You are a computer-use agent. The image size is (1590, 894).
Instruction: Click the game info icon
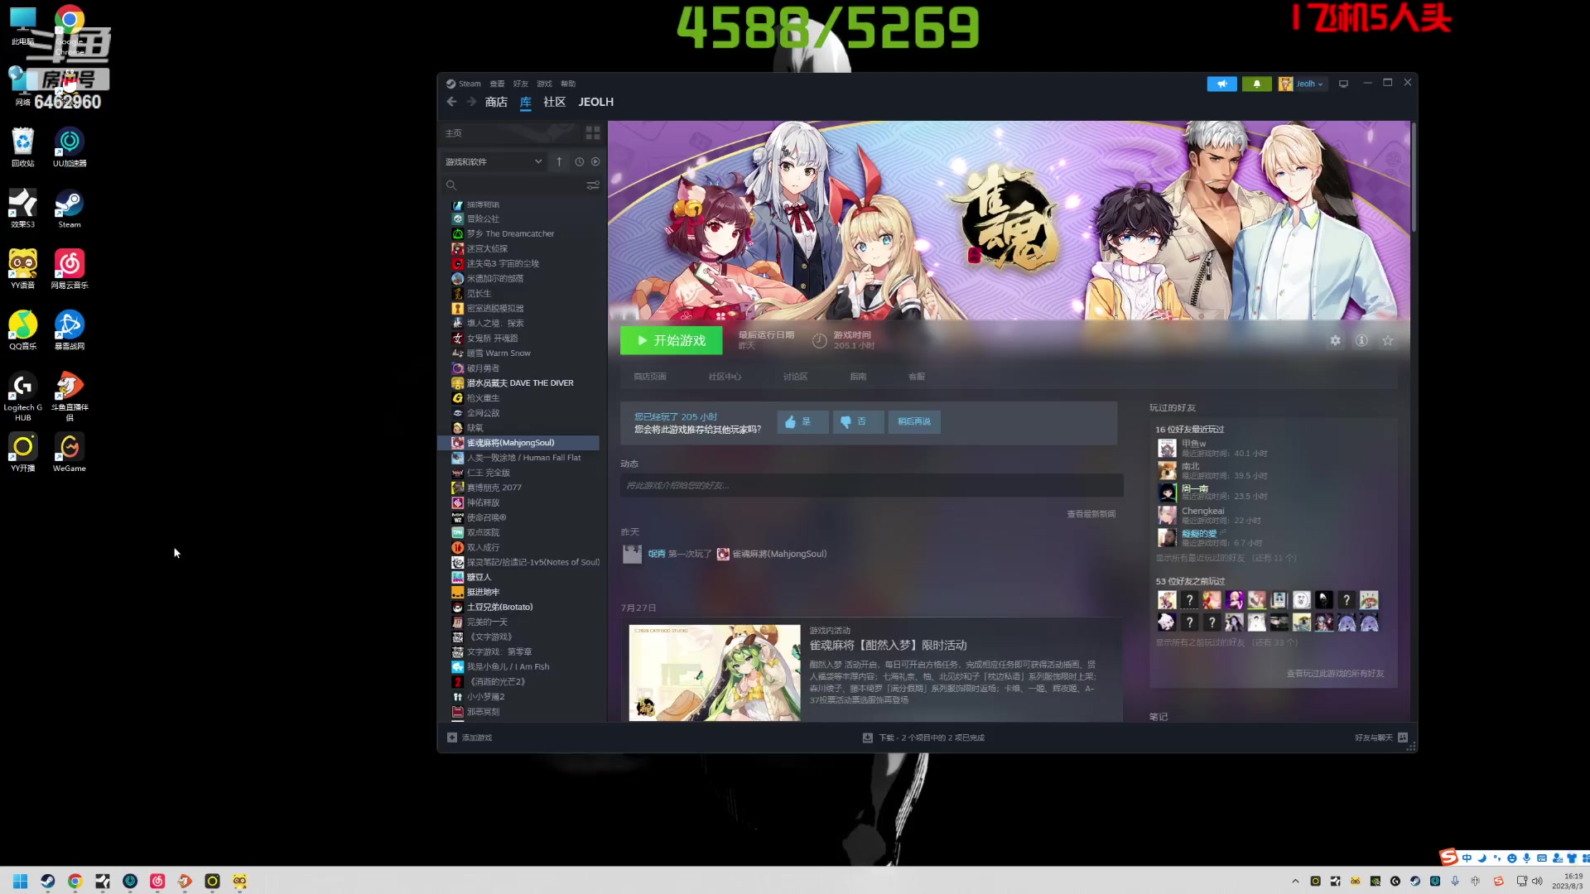(x=1361, y=340)
